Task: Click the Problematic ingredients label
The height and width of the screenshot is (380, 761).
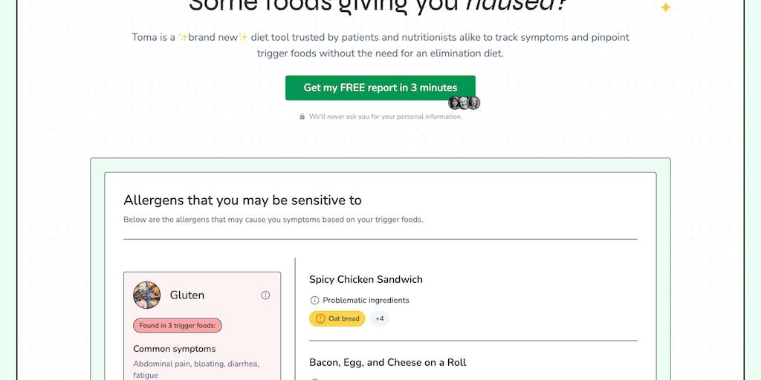Action: [366, 301]
